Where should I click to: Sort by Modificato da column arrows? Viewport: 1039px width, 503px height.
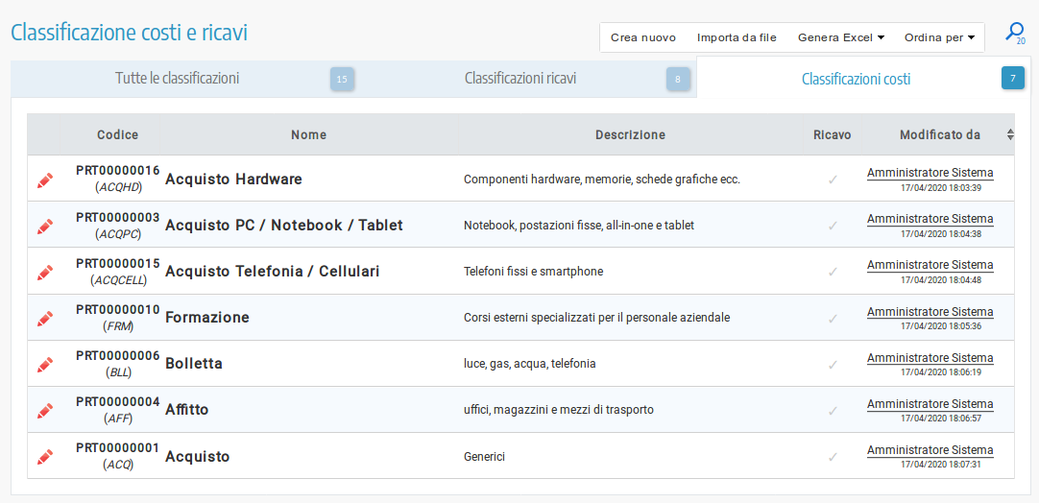(1009, 135)
